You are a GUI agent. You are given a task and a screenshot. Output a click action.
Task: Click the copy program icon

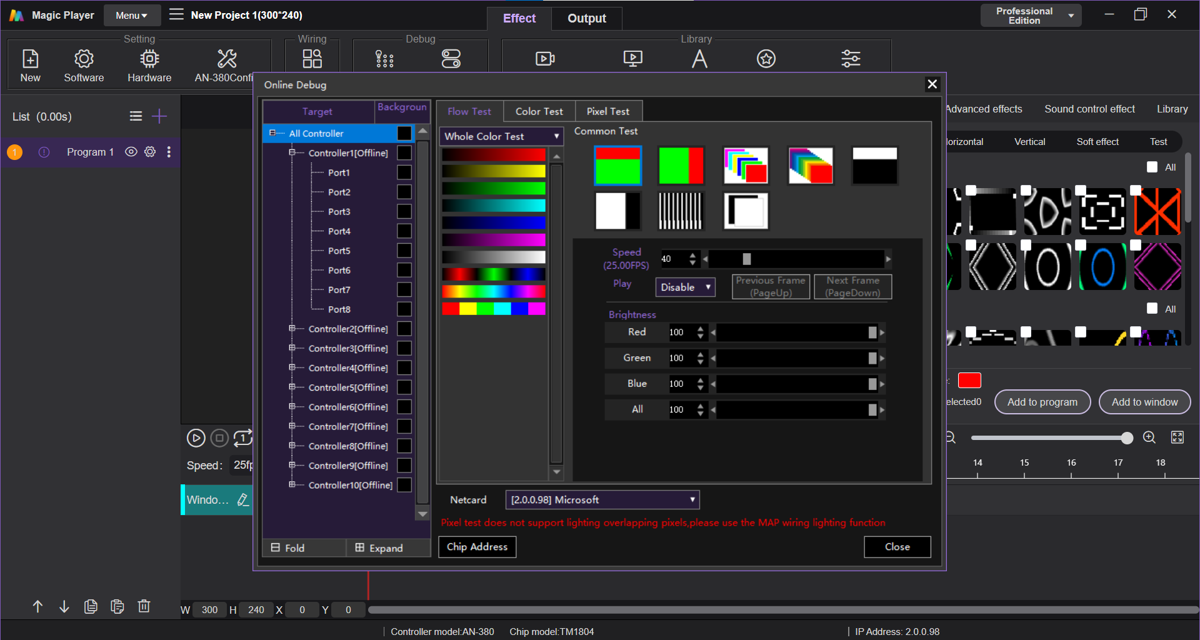click(x=91, y=606)
